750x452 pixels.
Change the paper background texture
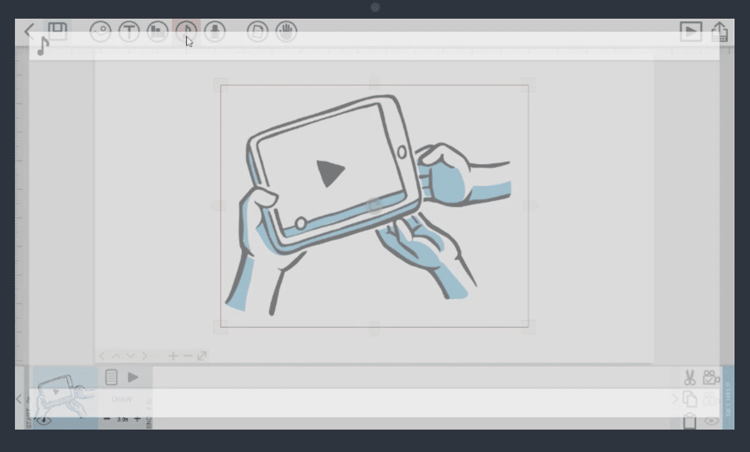click(x=258, y=32)
